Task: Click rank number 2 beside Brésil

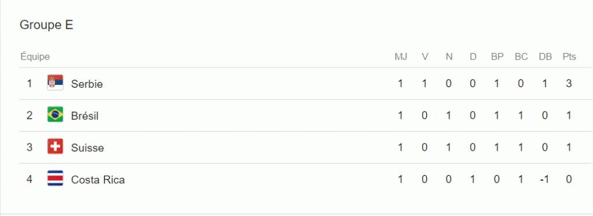Action: tap(30, 116)
